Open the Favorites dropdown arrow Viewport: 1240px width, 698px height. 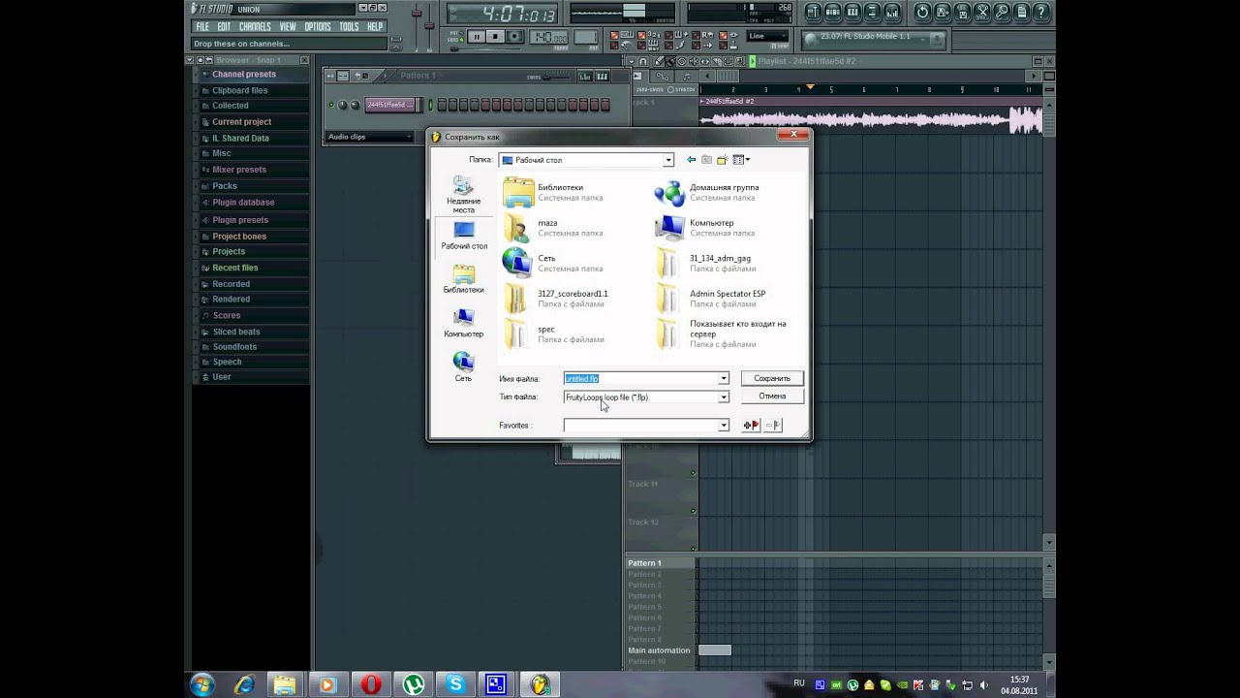coord(723,425)
